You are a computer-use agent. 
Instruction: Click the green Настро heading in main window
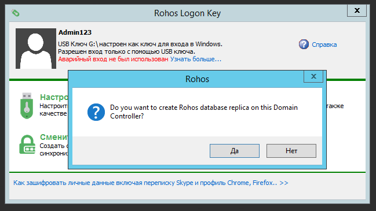tap(54, 97)
